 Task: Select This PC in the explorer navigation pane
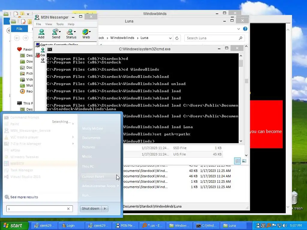point(25,103)
